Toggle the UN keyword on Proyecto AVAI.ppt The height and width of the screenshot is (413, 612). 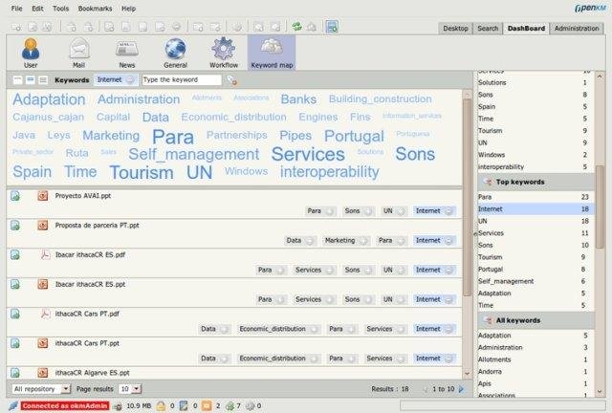400,210
